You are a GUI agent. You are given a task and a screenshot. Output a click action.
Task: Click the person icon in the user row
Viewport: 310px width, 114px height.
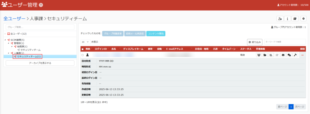(x=87, y=55)
